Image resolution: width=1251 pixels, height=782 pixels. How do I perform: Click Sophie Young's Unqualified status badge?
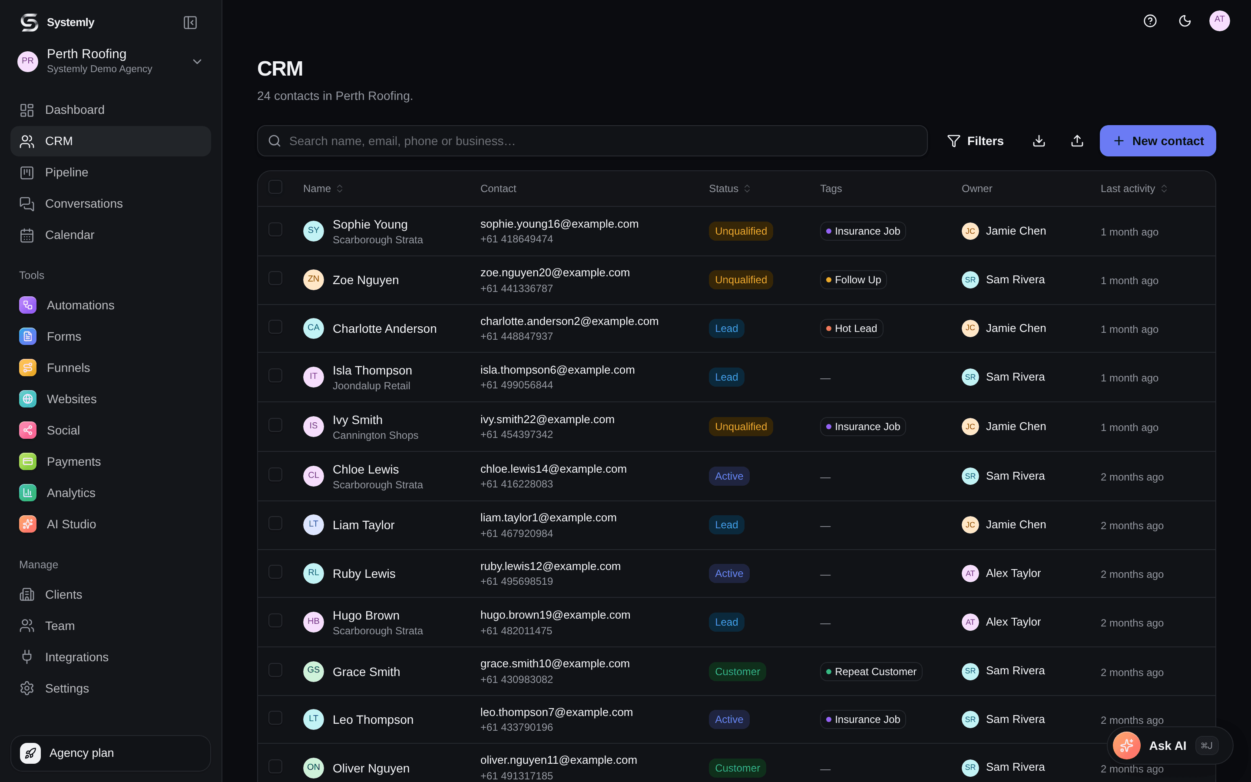pos(740,231)
